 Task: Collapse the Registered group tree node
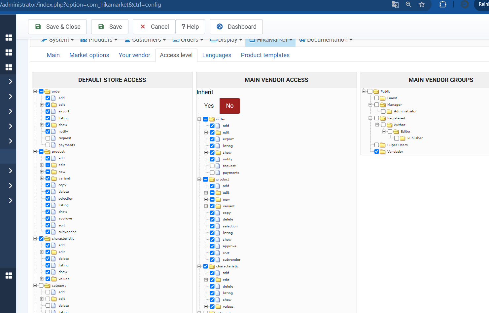(370, 118)
